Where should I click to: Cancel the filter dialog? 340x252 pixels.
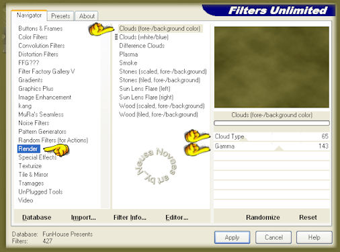[x=273, y=237]
